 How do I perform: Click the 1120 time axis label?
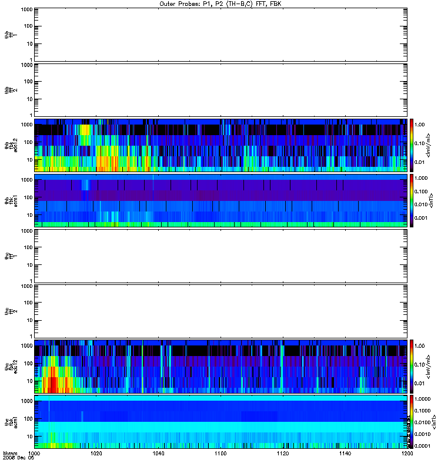(x=283, y=454)
